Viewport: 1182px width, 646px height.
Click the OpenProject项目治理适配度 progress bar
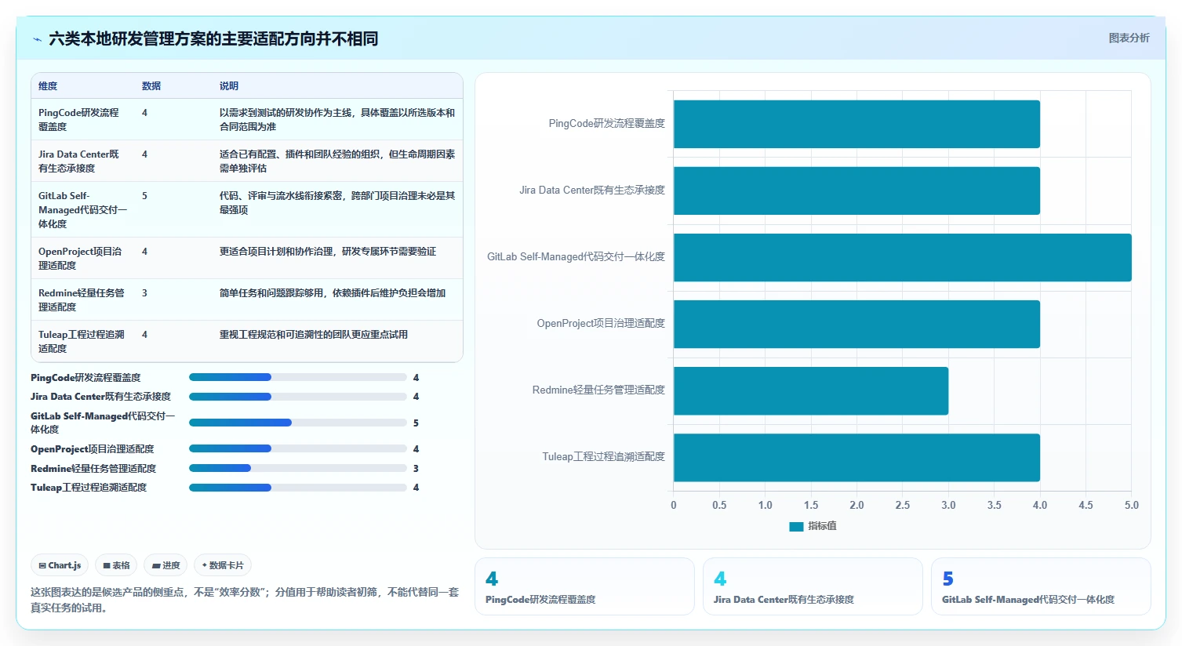pos(298,448)
